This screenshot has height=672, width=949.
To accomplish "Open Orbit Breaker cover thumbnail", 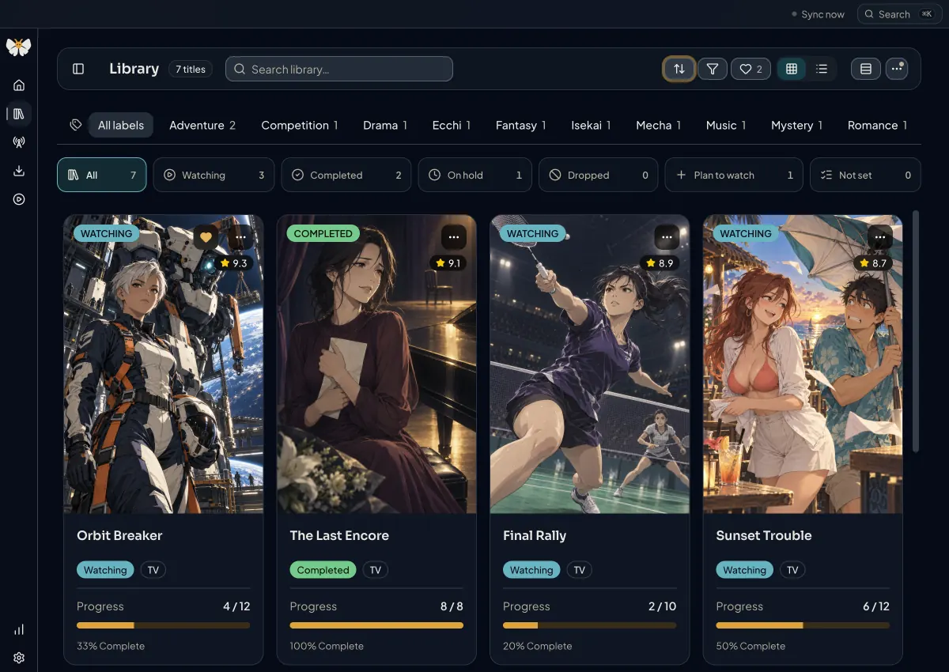I will (x=164, y=364).
